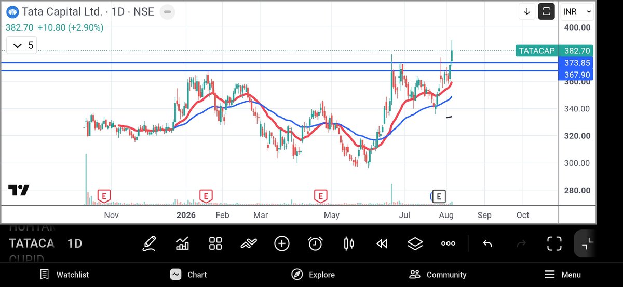This screenshot has height=287, width=623.
Task: Click the Tata Capital logo icon
Action: pyautogui.click(x=12, y=11)
